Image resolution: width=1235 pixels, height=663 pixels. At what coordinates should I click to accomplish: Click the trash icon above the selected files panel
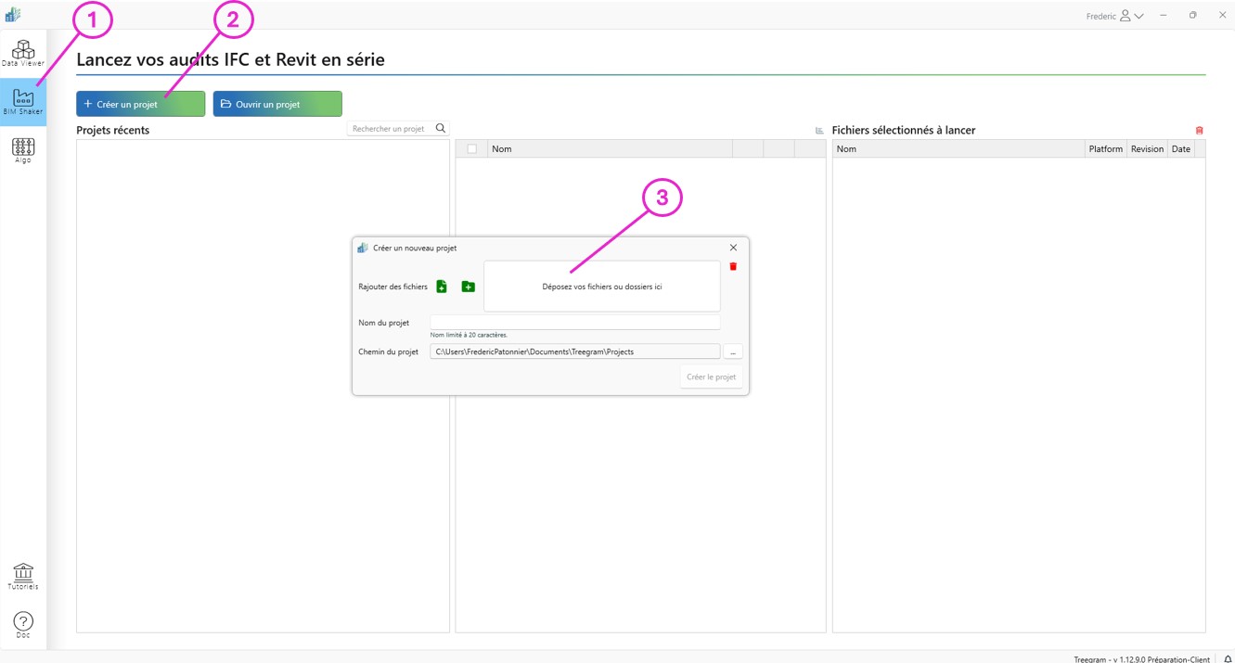[x=1199, y=129]
